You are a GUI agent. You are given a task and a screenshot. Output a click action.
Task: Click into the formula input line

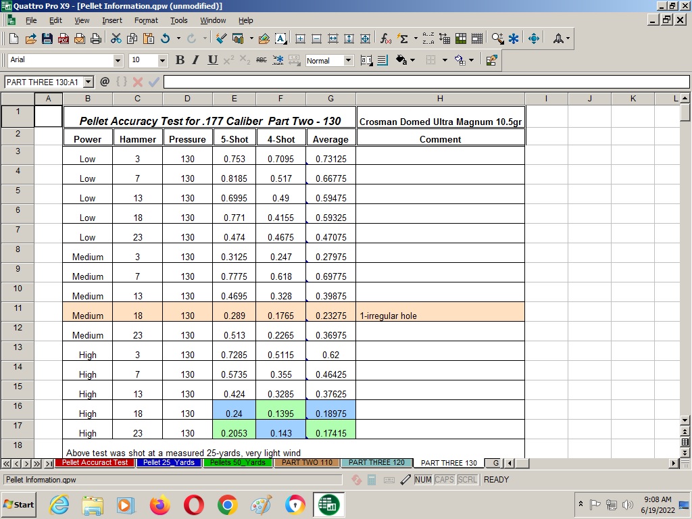point(426,82)
